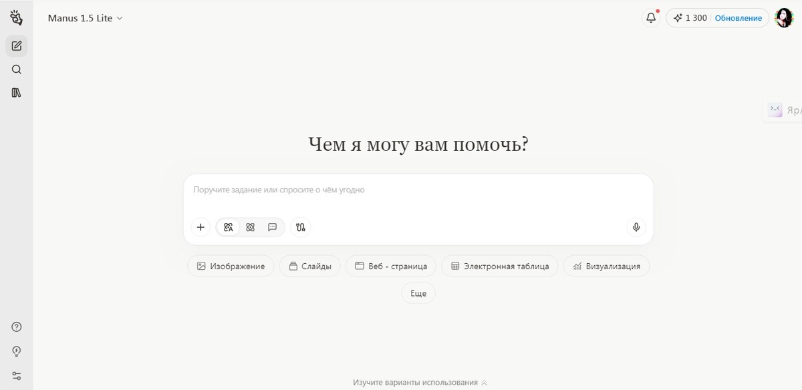Open the library icon in the sidebar

pyautogui.click(x=17, y=92)
